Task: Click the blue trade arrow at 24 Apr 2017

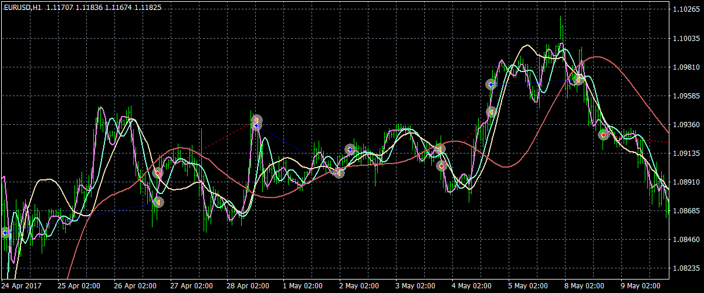Action: [5, 233]
